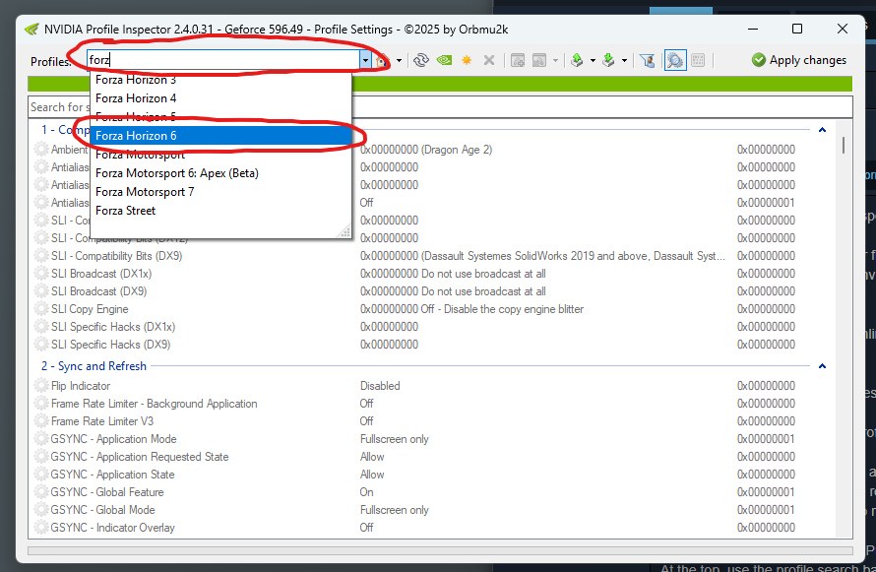Pick Forza Motorsport 6: Apex (Beta) profile
The height and width of the screenshot is (572, 876).
pos(220,173)
